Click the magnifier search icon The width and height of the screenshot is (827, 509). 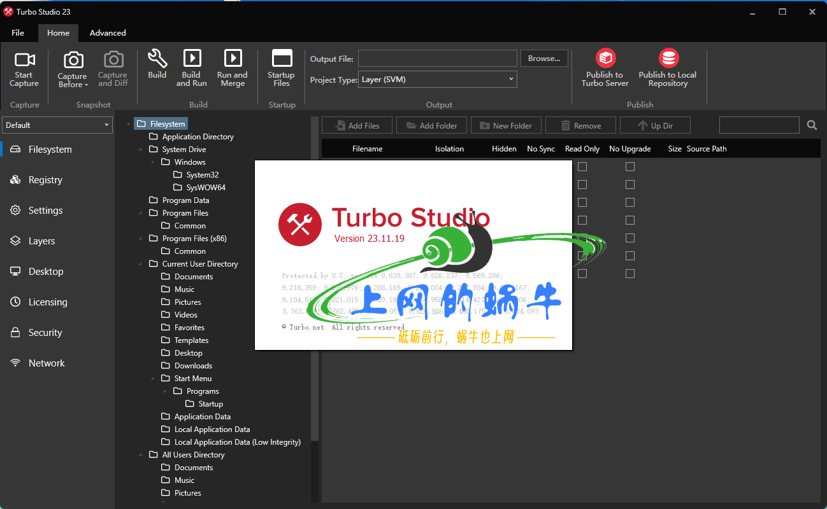point(812,125)
